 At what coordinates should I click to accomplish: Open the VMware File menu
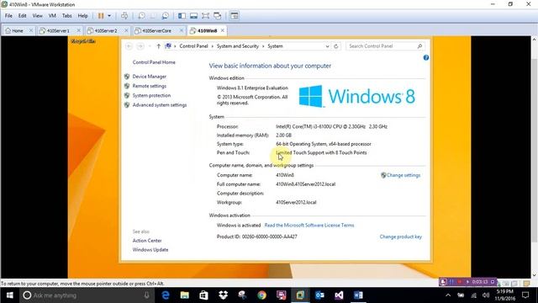[x=8, y=16]
